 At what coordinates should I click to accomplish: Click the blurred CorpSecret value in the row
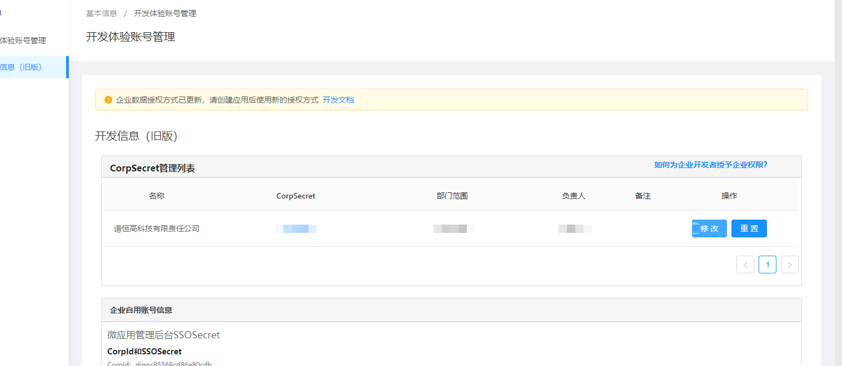coord(296,228)
